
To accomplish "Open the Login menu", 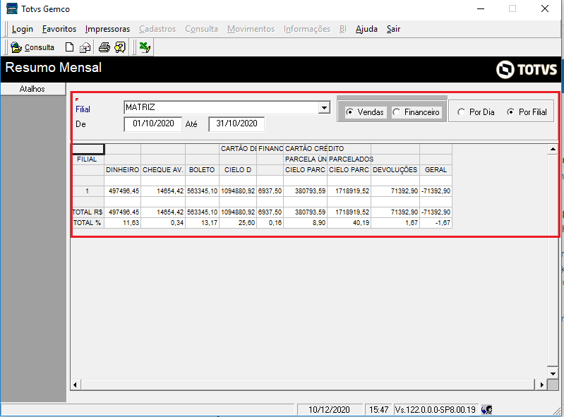I will coord(23,29).
